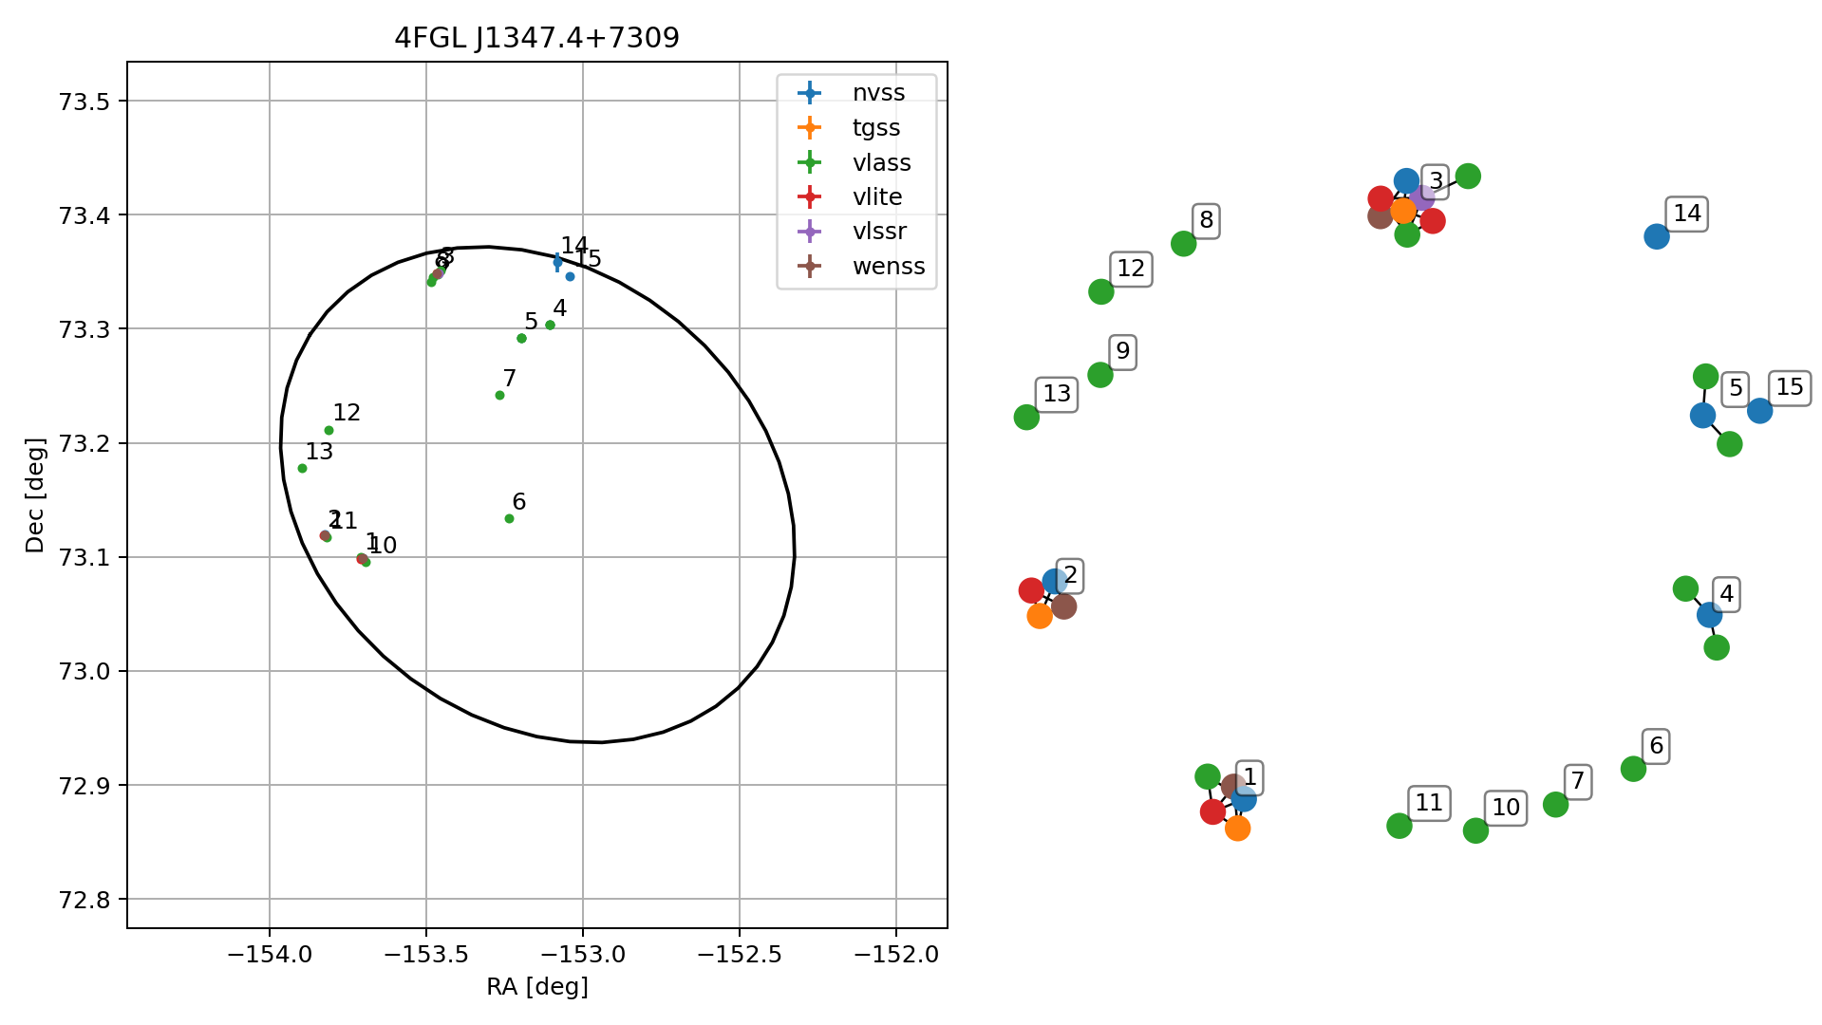Screen dimensions: 1822x1025
Task: Click the brown wenss legend marker
Action: pos(810,267)
